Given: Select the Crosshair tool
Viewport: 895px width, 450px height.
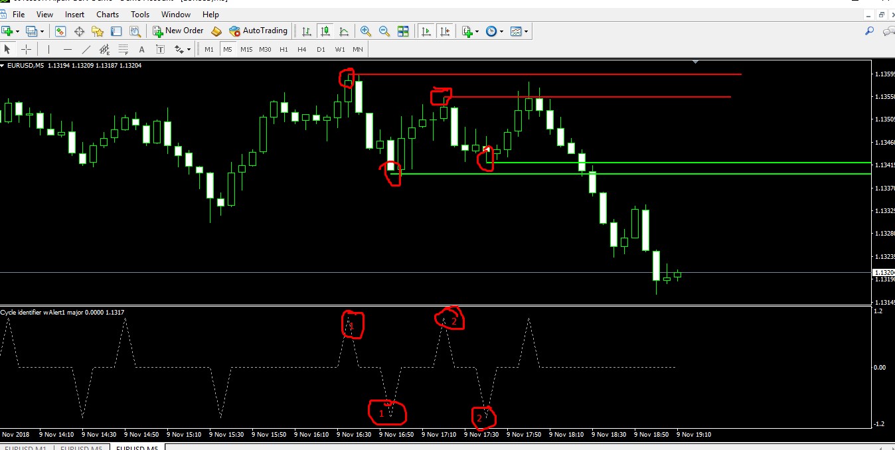Looking at the screenshot, I should coord(26,49).
